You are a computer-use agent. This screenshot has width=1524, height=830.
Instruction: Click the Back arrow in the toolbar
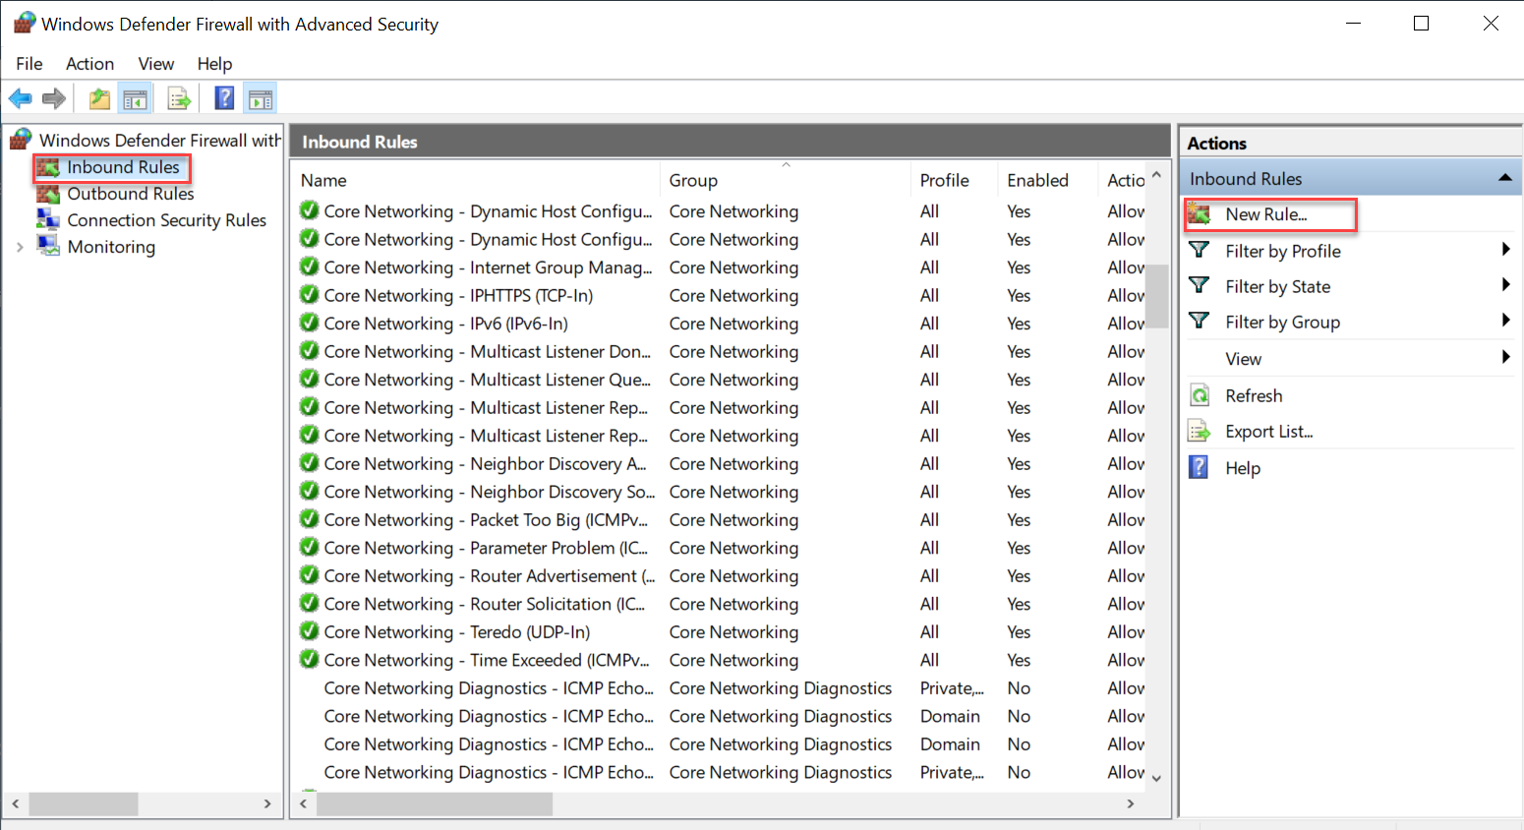click(20, 98)
